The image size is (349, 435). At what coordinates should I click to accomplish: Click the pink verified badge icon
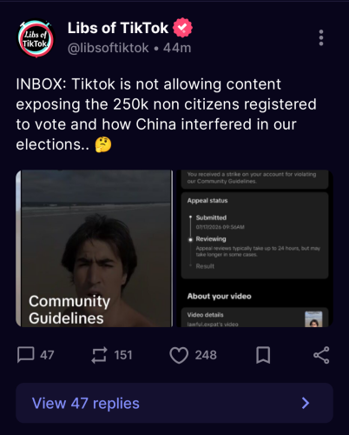182,28
